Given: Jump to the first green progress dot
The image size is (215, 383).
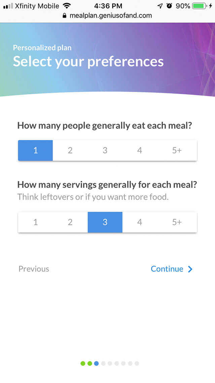Looking at the screenshot, I should 83,363.
